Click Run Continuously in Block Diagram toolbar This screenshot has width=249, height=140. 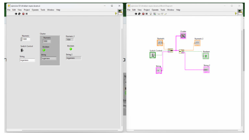click(x=139, y=14)
